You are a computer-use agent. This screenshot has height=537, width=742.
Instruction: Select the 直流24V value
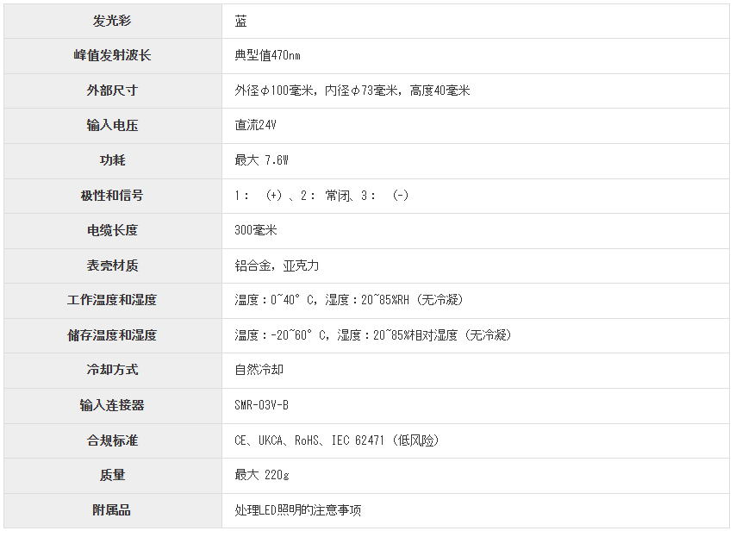256,125
